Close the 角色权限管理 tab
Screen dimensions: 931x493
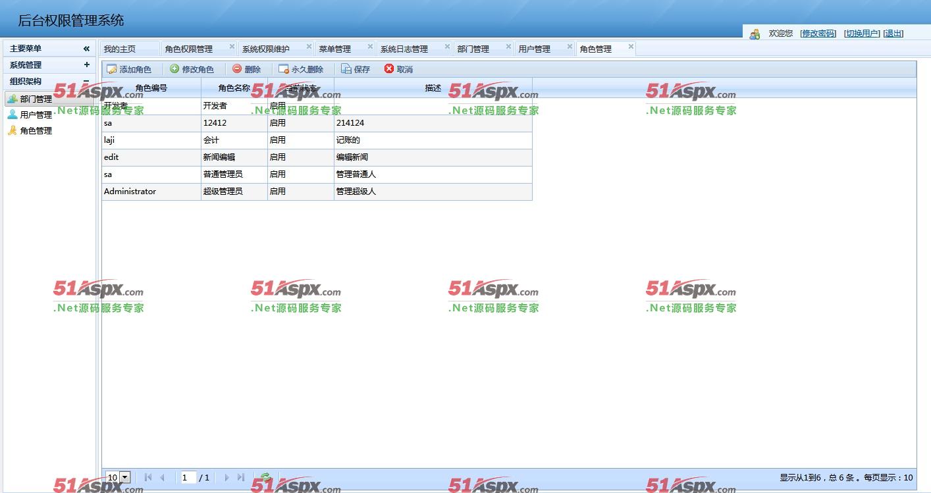[x=232, y=47]
